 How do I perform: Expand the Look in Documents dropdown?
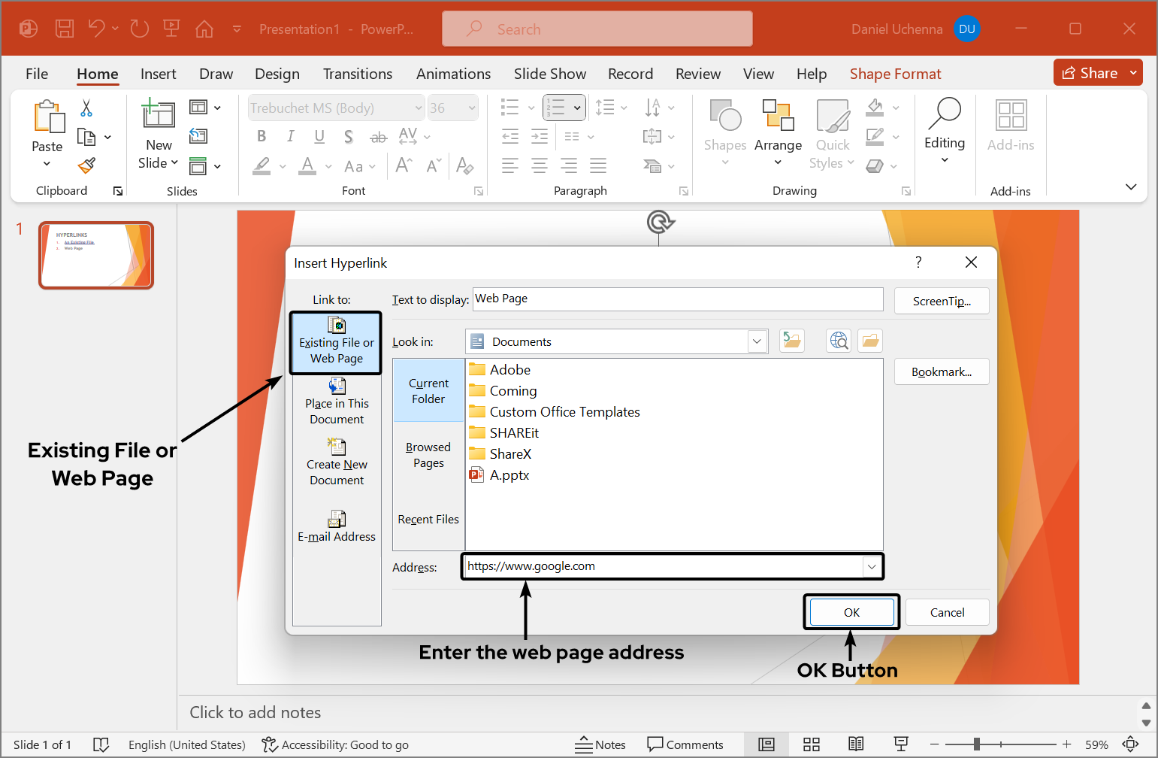pos(757,342)
